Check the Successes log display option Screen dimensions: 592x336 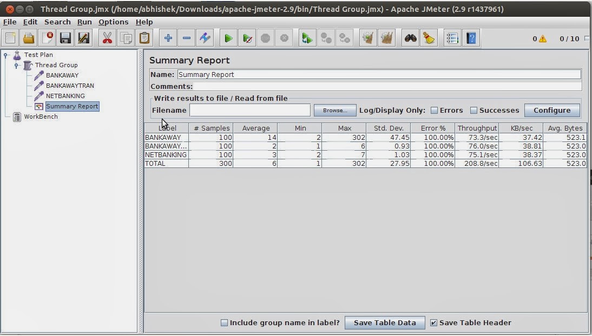(473, 110)
